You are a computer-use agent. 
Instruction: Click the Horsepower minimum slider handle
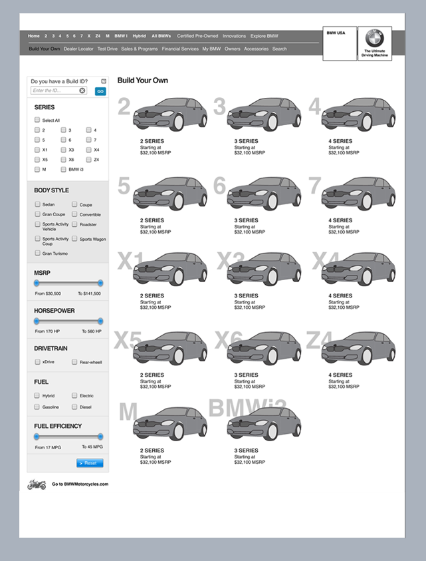[37, 321]
